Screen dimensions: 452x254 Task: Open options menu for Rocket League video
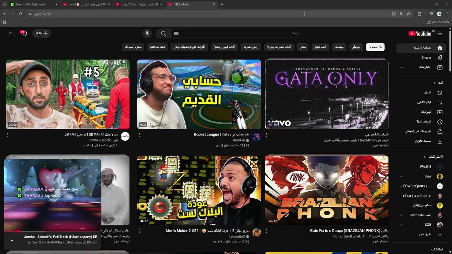pos(139,135)
